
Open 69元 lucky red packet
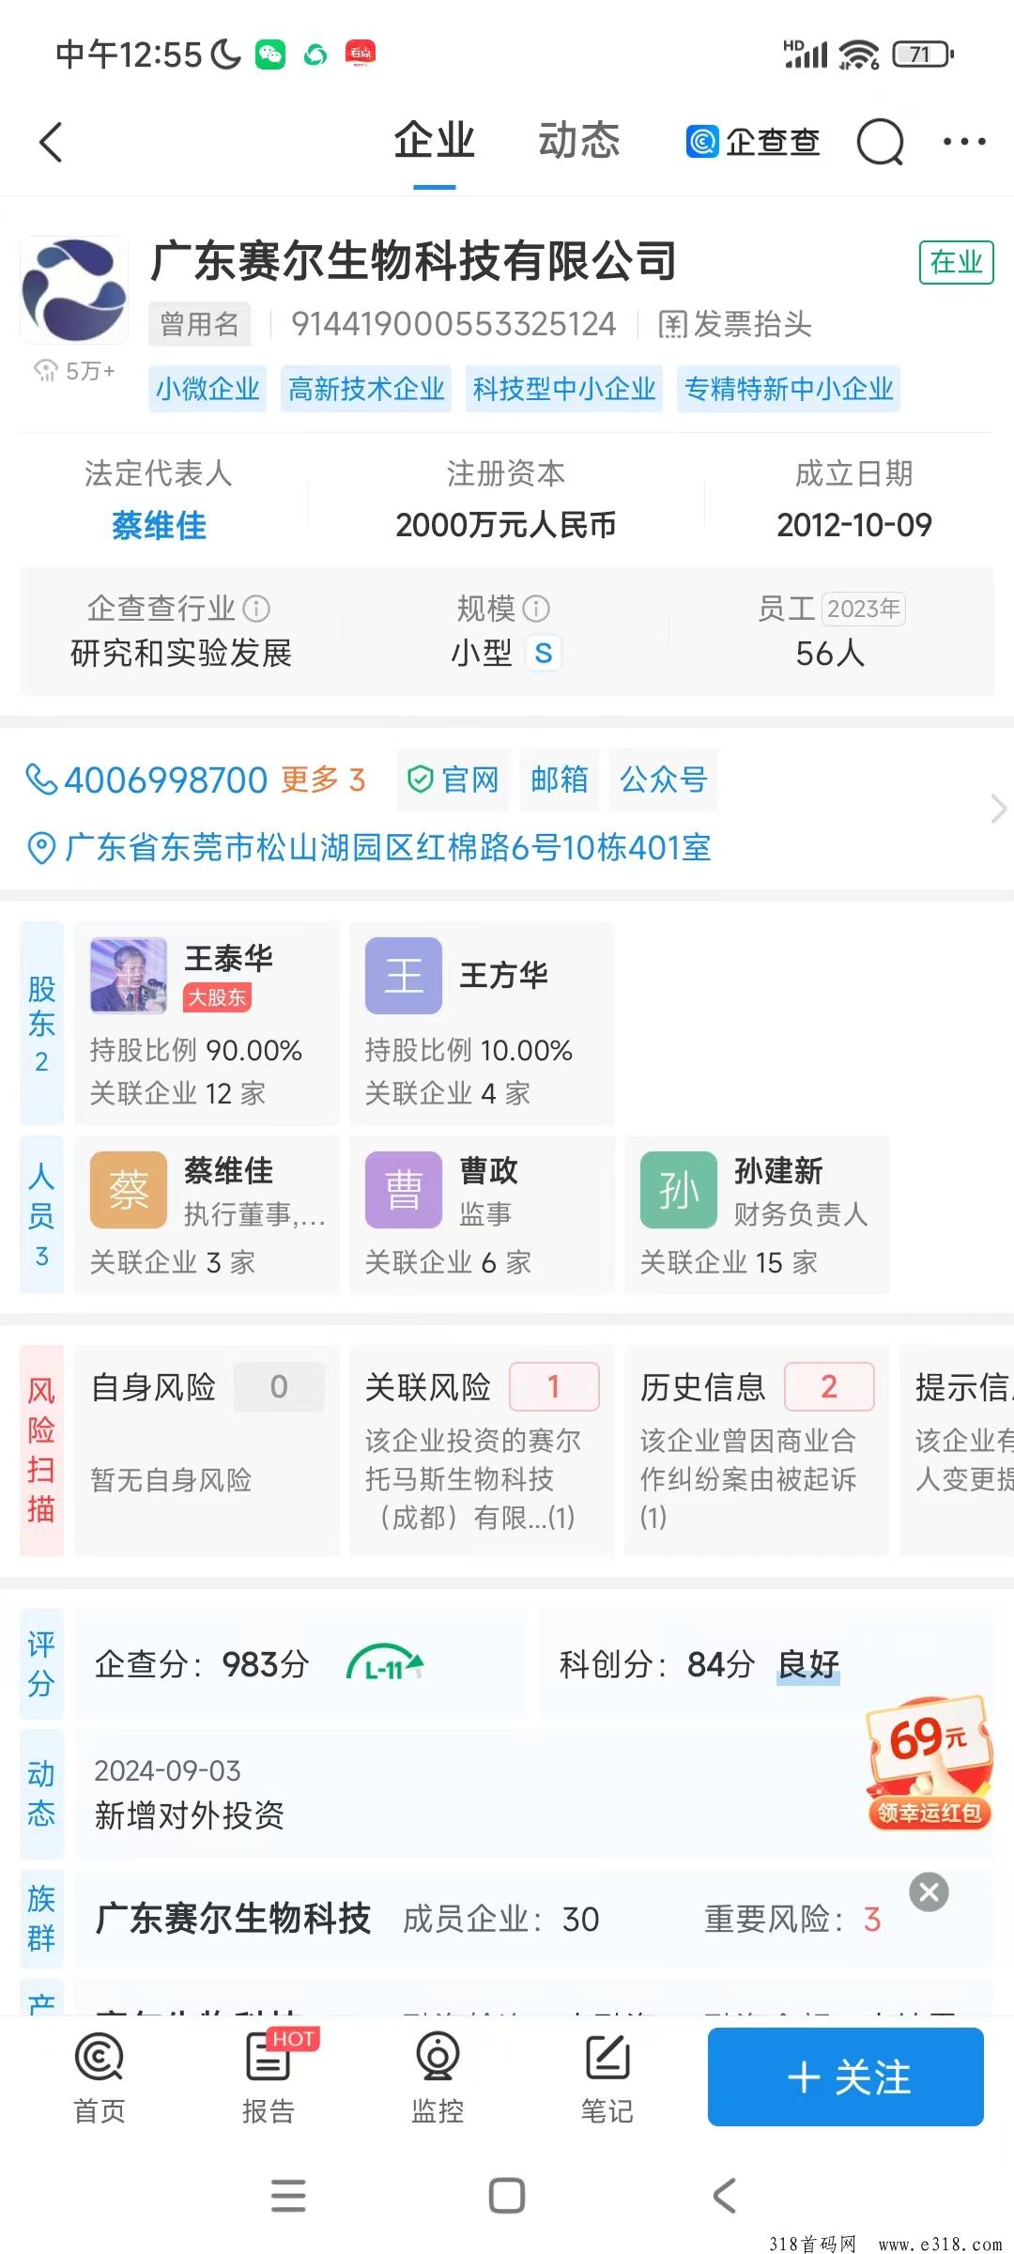[x=929, y=1761]
